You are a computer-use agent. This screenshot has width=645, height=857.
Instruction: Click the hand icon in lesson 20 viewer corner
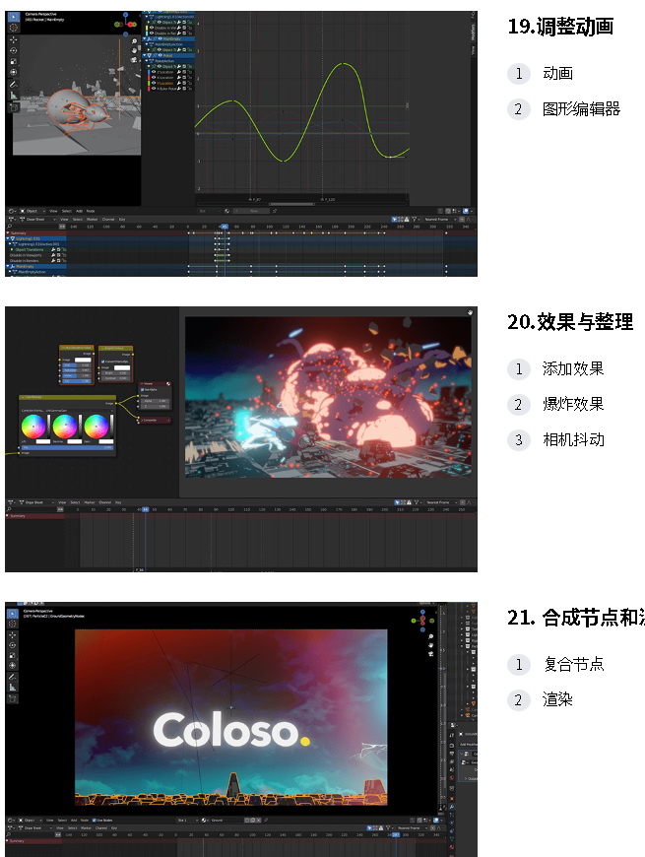[470, 312]
